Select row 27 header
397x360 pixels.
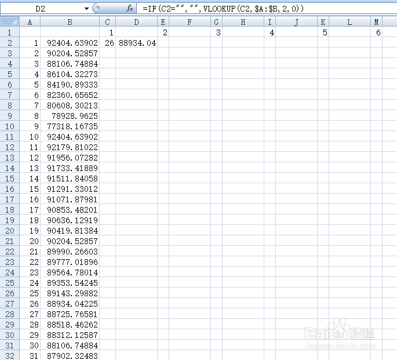[10, 304]
